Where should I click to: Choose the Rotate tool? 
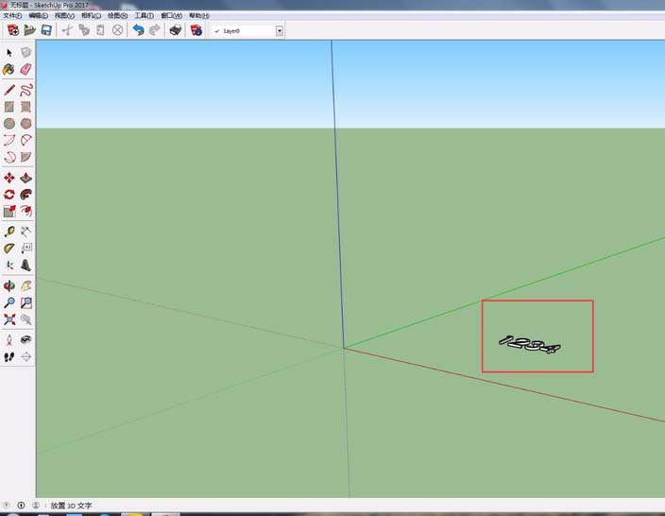click(x=9, y=195)
